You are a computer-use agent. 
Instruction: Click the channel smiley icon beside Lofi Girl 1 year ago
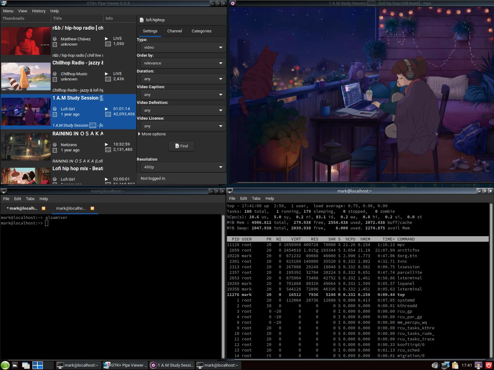pos(55,109)
